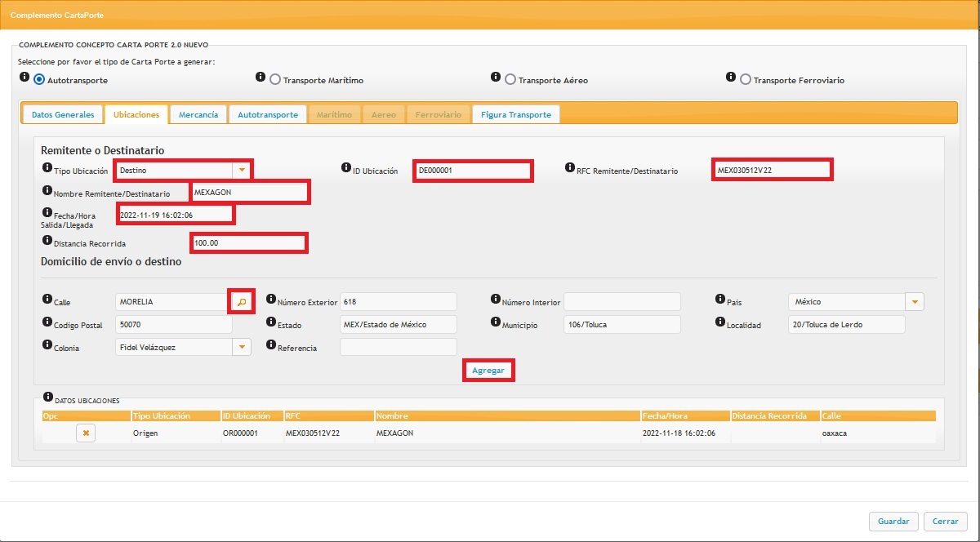The width and height of the screenshot is (980, 542).
Task: Click info icon for Datos Ubicaciones
Action: [x=47, y=397]
